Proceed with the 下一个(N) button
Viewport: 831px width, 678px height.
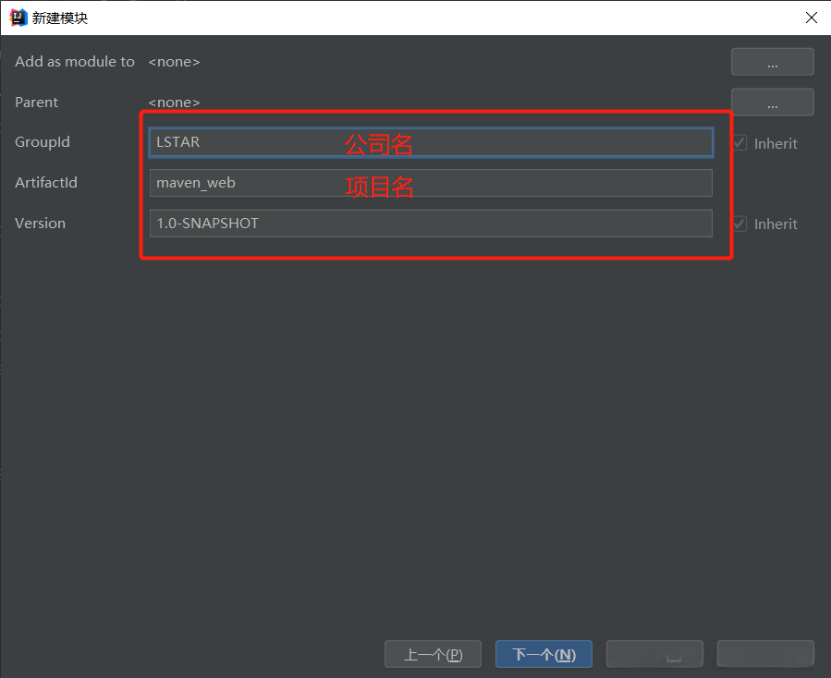[544, 654]
